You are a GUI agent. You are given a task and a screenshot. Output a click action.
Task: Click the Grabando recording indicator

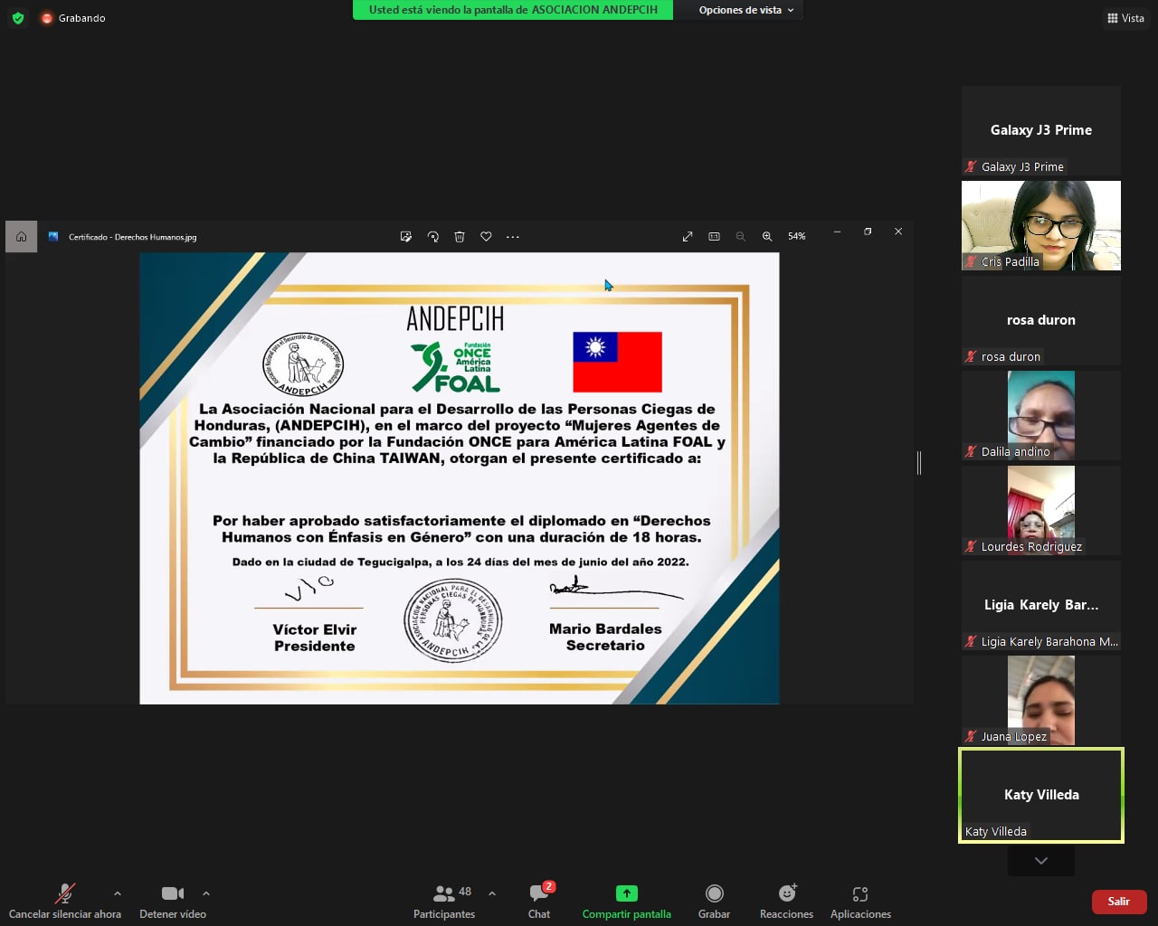click(x=72, y=18)
